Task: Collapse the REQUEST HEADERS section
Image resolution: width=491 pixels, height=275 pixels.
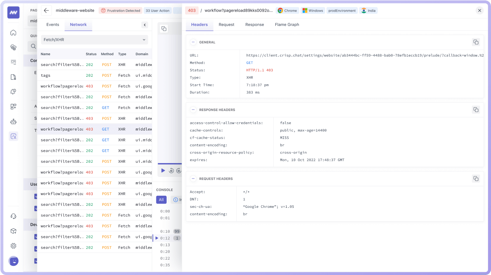Action: click(x=193, y=178)
